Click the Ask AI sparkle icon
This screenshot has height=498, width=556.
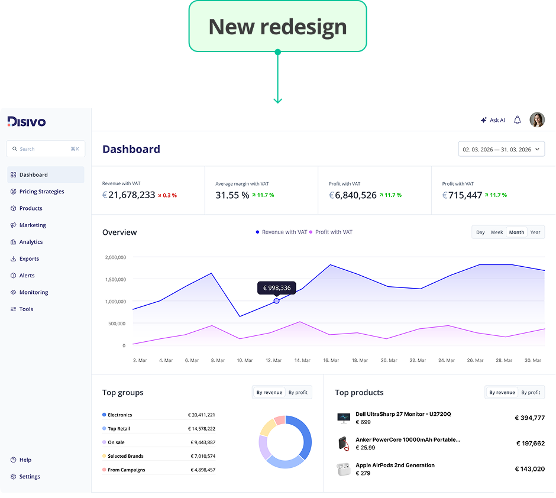tap(484, 120)
